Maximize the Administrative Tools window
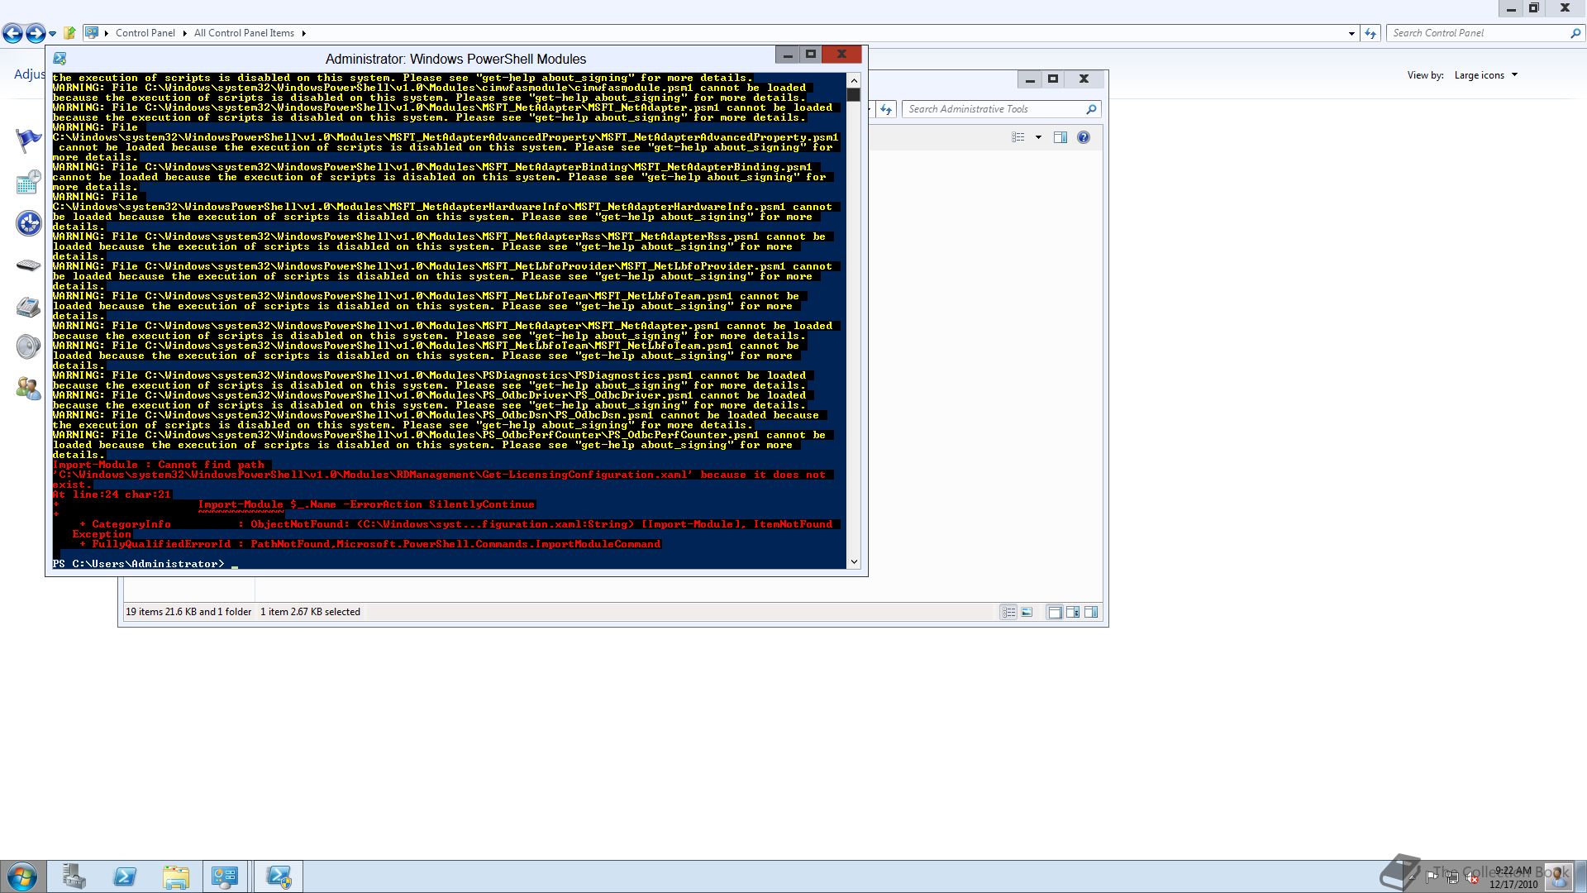 (x=1053, y=79)
